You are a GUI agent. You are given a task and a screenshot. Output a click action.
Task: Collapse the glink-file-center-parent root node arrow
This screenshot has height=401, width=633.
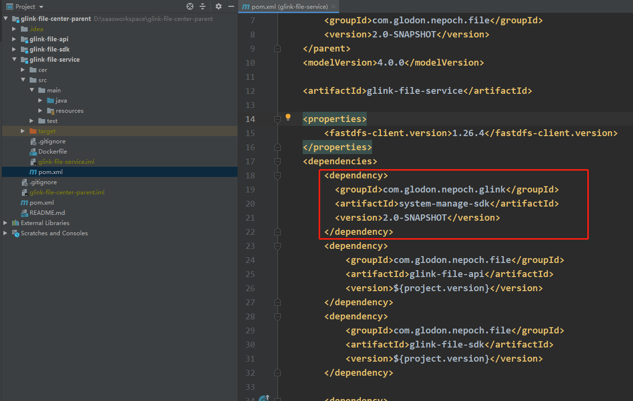click(x=6, y=18)
